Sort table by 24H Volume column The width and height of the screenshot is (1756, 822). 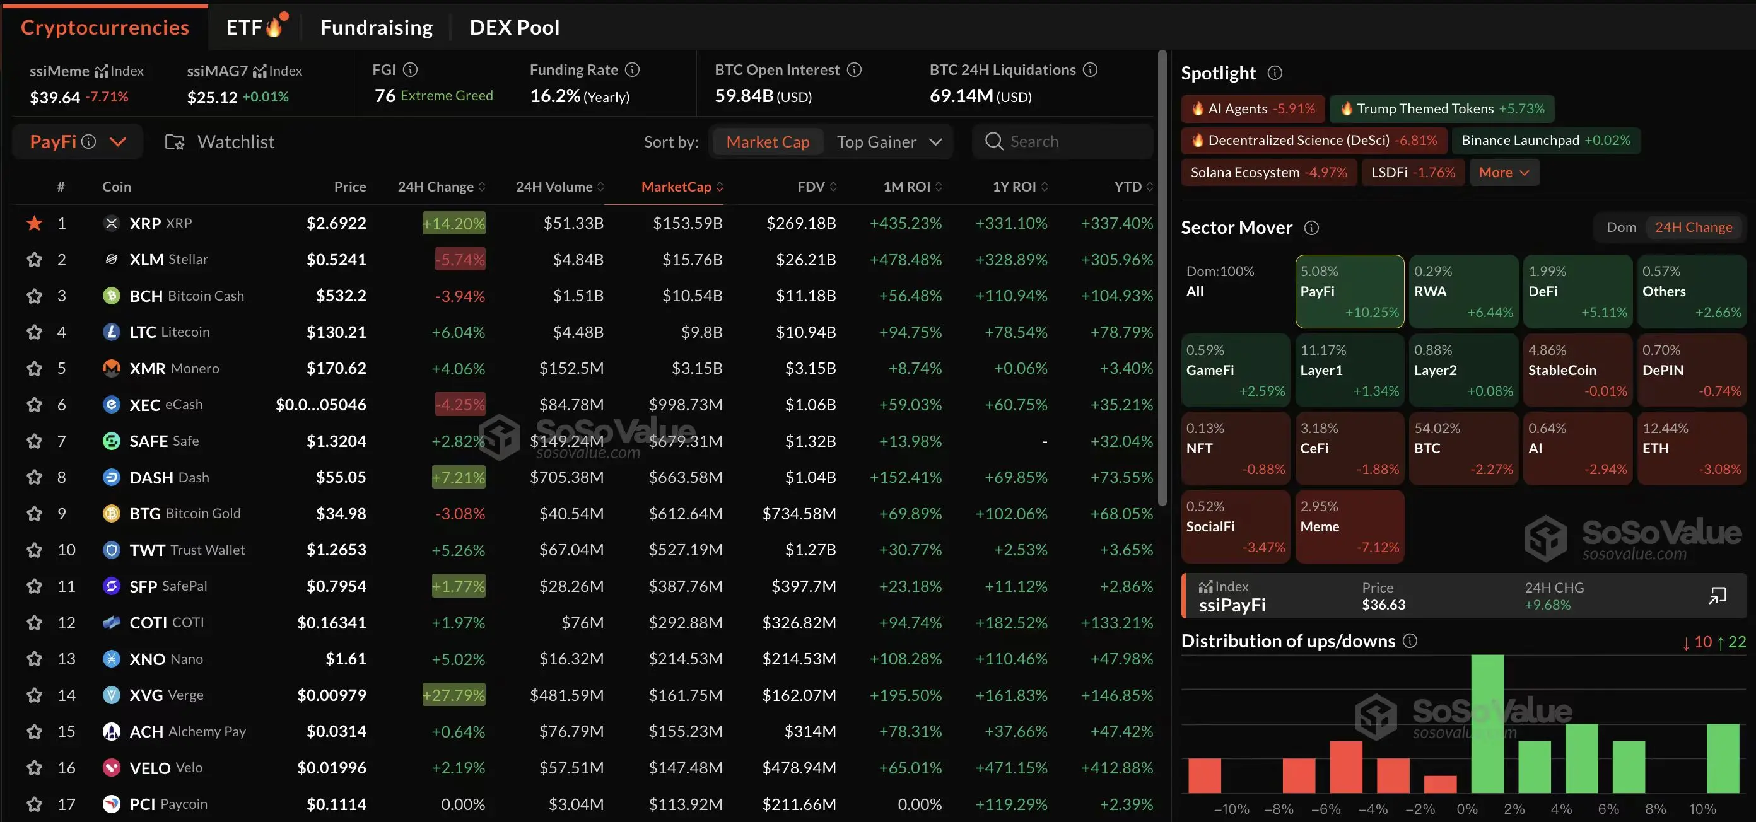tap(559, 187)
